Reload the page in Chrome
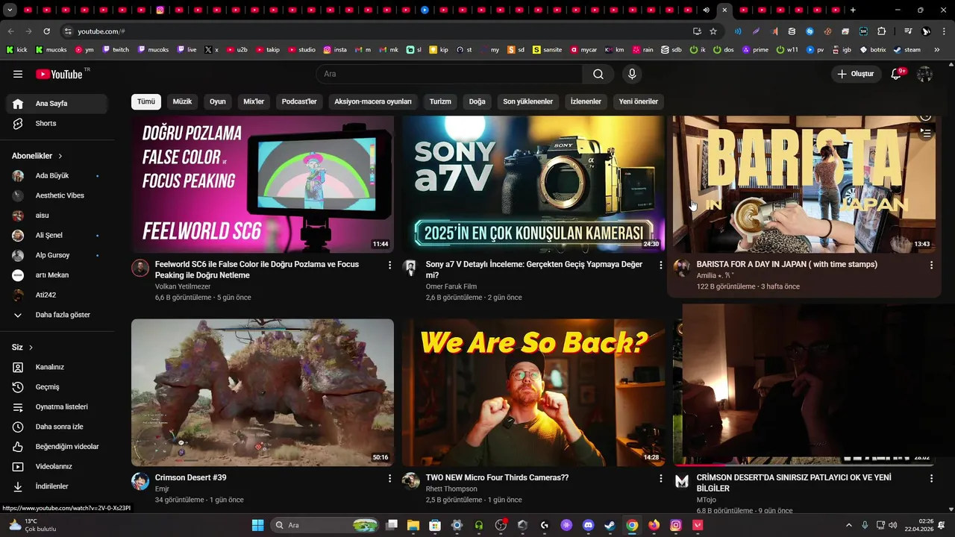 click(x=46, y=31)
